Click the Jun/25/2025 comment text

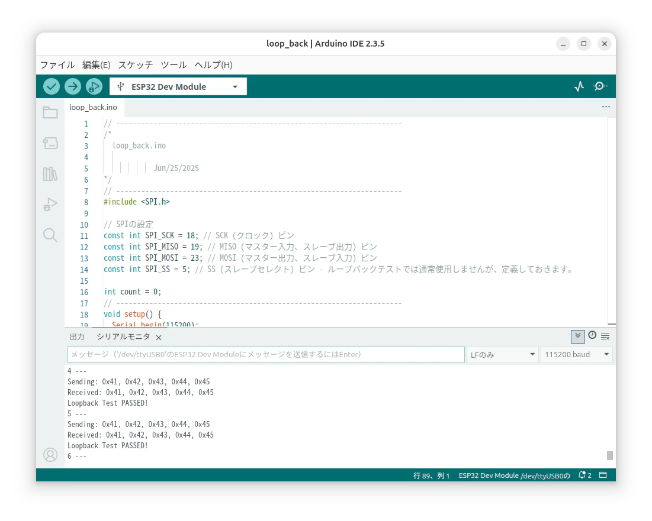(x=176, y=168)
